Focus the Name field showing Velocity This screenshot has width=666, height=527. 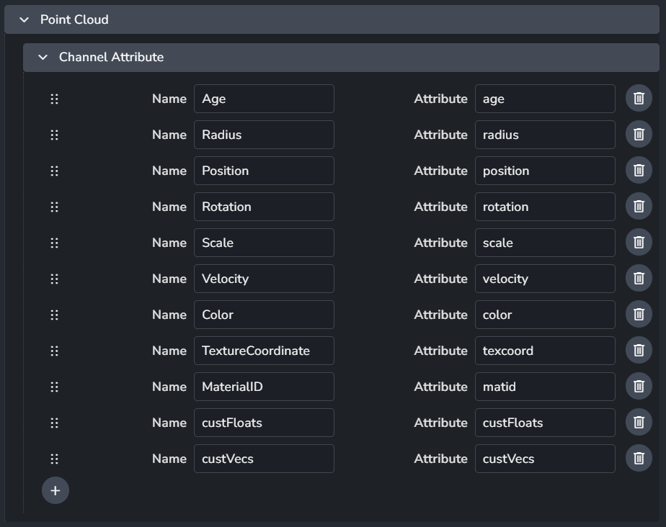click(x=264, y=279)
